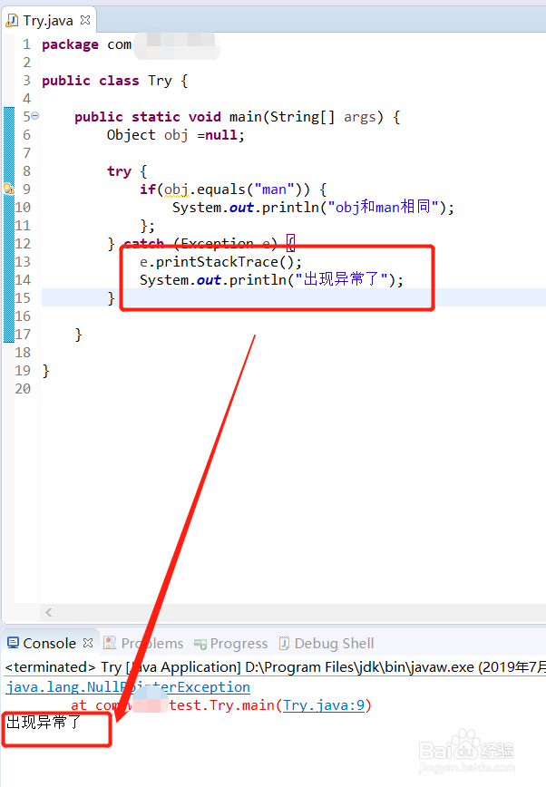Screen dimensions: 546x787
Task: Click the 'package com' statement on line 1
Action: point(86,44)
